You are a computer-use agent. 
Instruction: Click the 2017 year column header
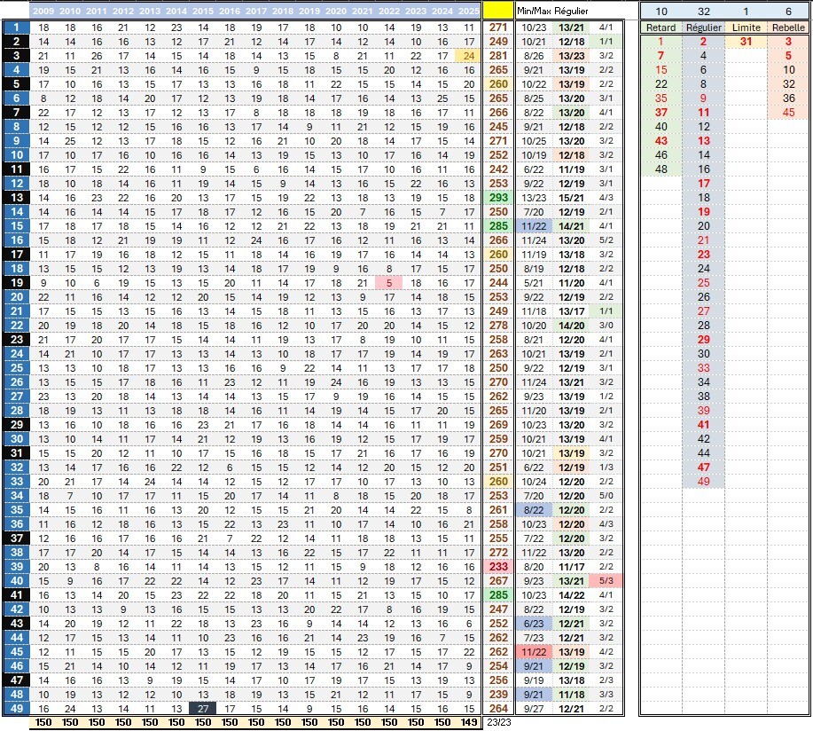point(256,11)
